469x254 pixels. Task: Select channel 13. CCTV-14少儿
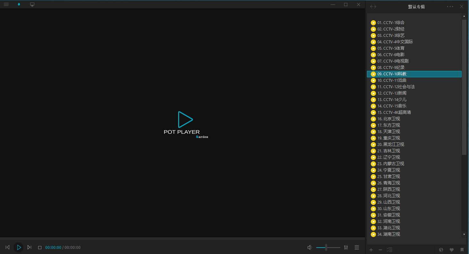pos(414,99)
